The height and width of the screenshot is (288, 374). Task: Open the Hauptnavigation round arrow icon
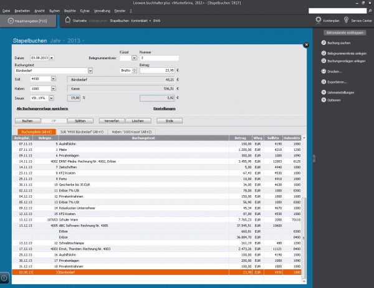click(11, 21)
